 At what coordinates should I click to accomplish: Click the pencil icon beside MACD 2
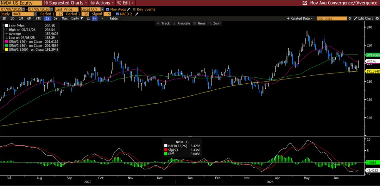coord(137,14)
